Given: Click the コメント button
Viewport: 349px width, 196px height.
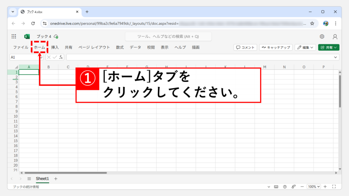Looking at the screenshot, I should [245, 48].
